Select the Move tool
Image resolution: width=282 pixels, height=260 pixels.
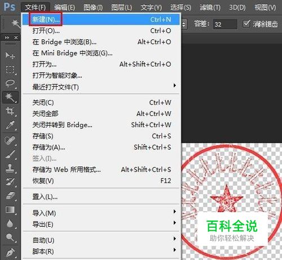[10, 56]
